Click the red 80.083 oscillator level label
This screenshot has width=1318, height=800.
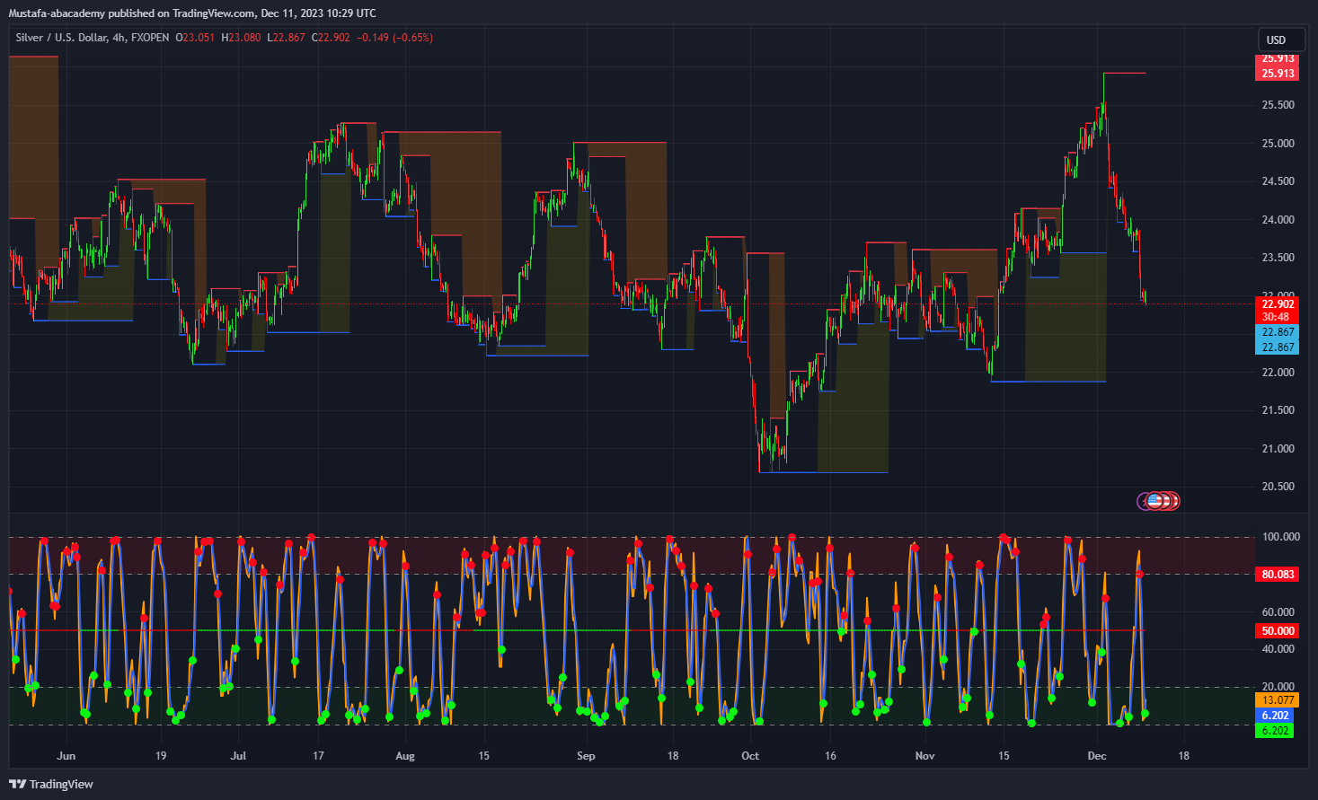(x=1277, y=574)
